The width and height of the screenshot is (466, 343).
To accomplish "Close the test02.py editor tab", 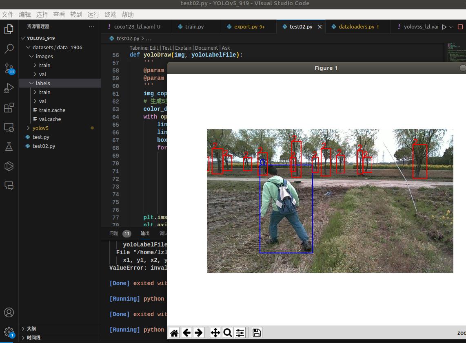I will coord(320,27).
